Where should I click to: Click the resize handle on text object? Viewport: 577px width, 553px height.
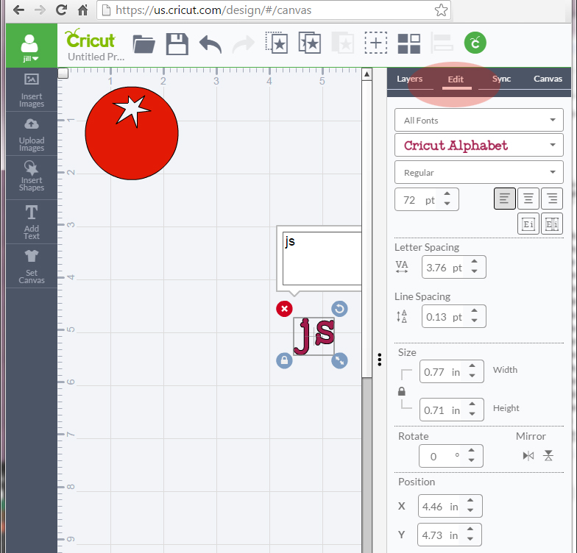point(339,360)
